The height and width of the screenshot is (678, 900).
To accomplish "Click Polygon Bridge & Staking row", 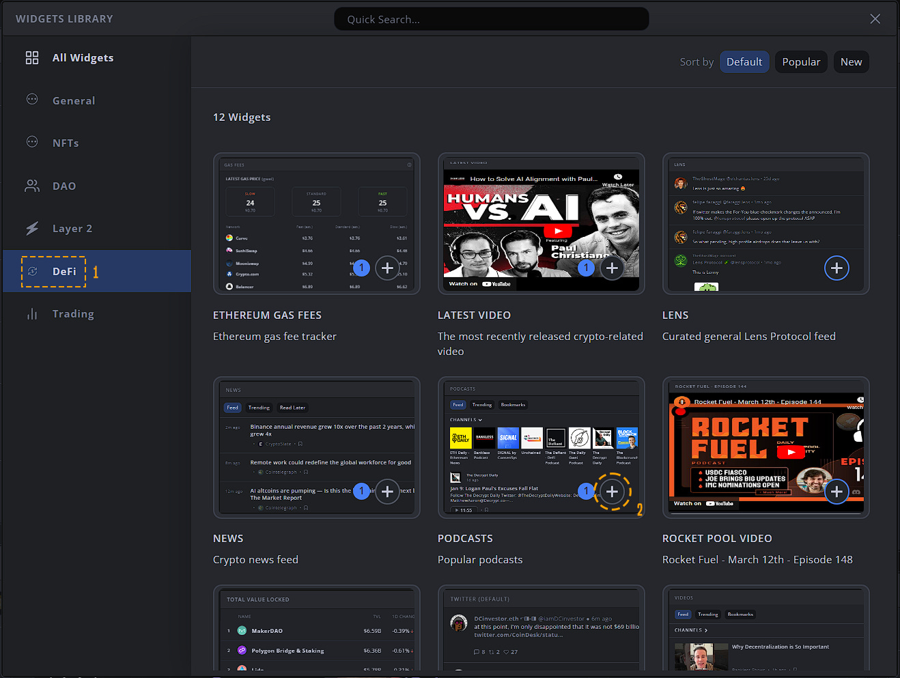I will pos(318,651).
